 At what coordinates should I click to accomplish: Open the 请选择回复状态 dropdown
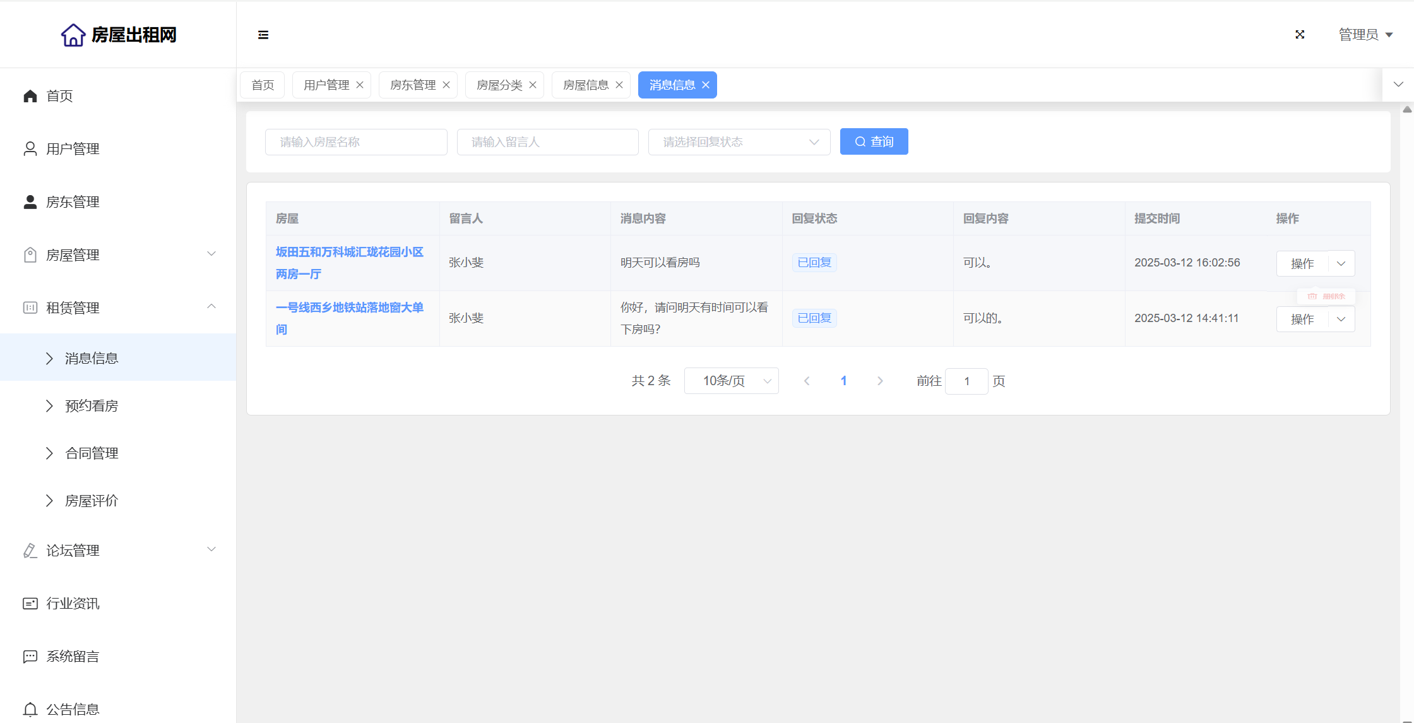739,142
